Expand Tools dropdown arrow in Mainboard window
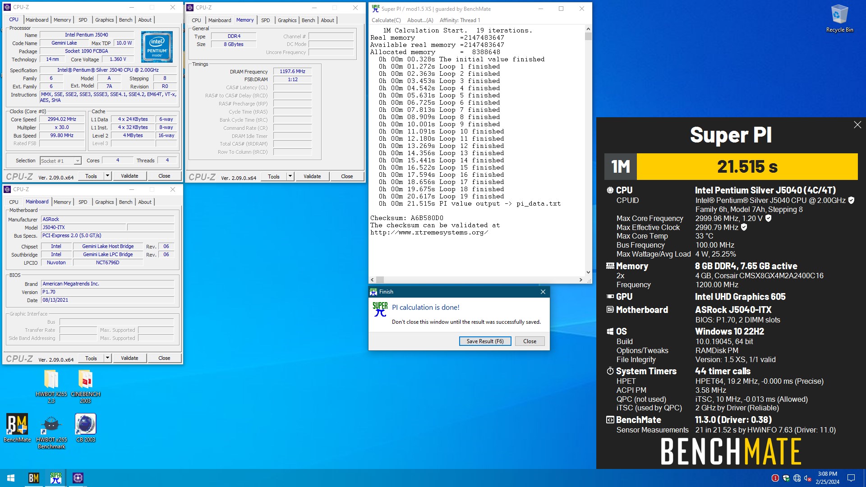 tap(107, 358)
